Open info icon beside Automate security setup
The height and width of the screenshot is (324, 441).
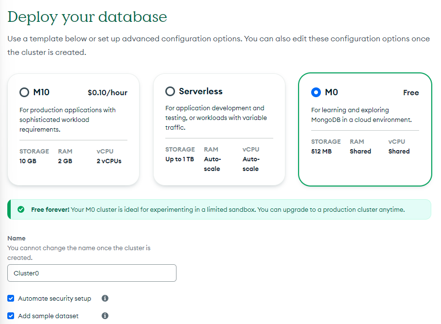(x=105, y=298)
